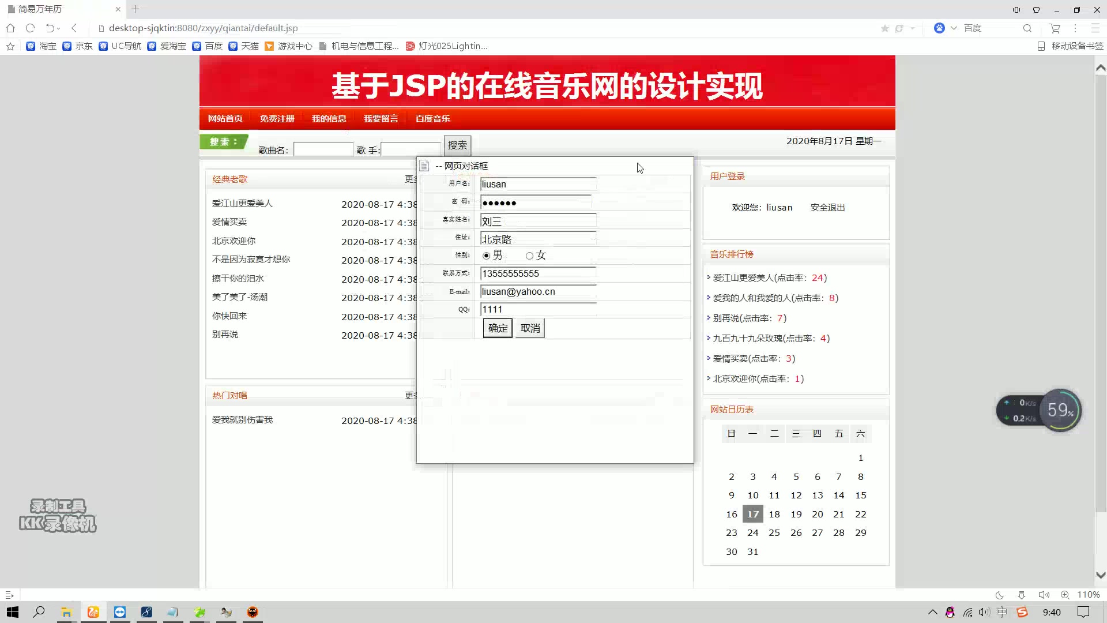Expand hidden system tray icons chevron

(x=932, y=612)
